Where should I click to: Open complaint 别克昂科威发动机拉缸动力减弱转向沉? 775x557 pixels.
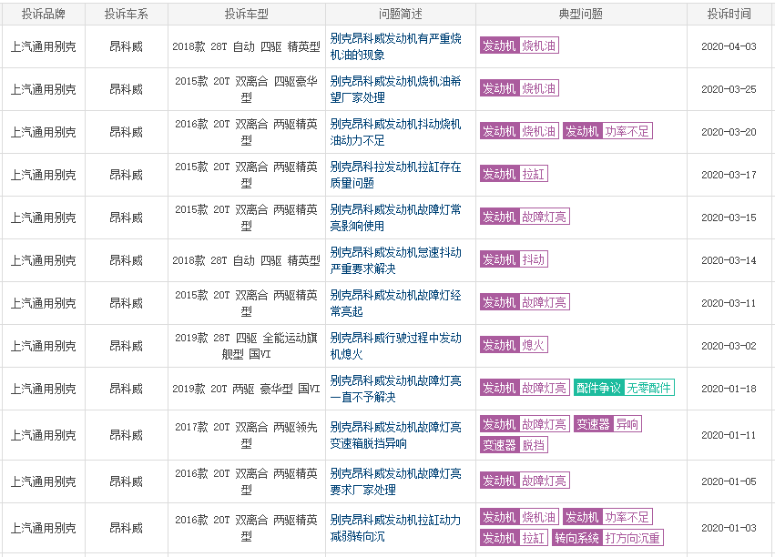395,529
